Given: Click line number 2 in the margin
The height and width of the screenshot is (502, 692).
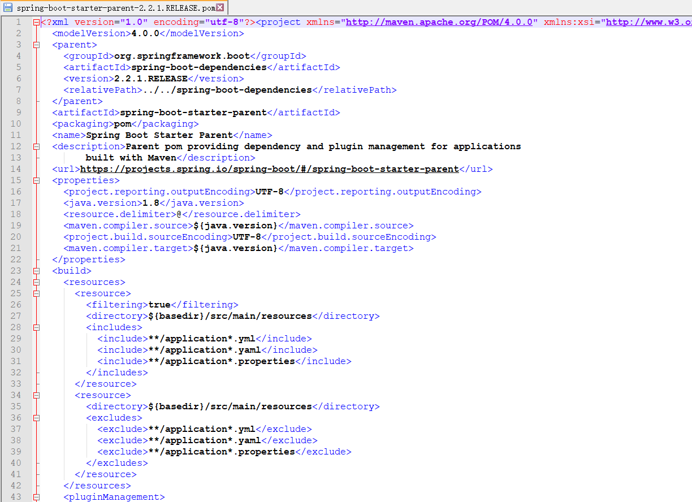Looking at the screenshot, I should pyautogui.click(x=19, y=33).
